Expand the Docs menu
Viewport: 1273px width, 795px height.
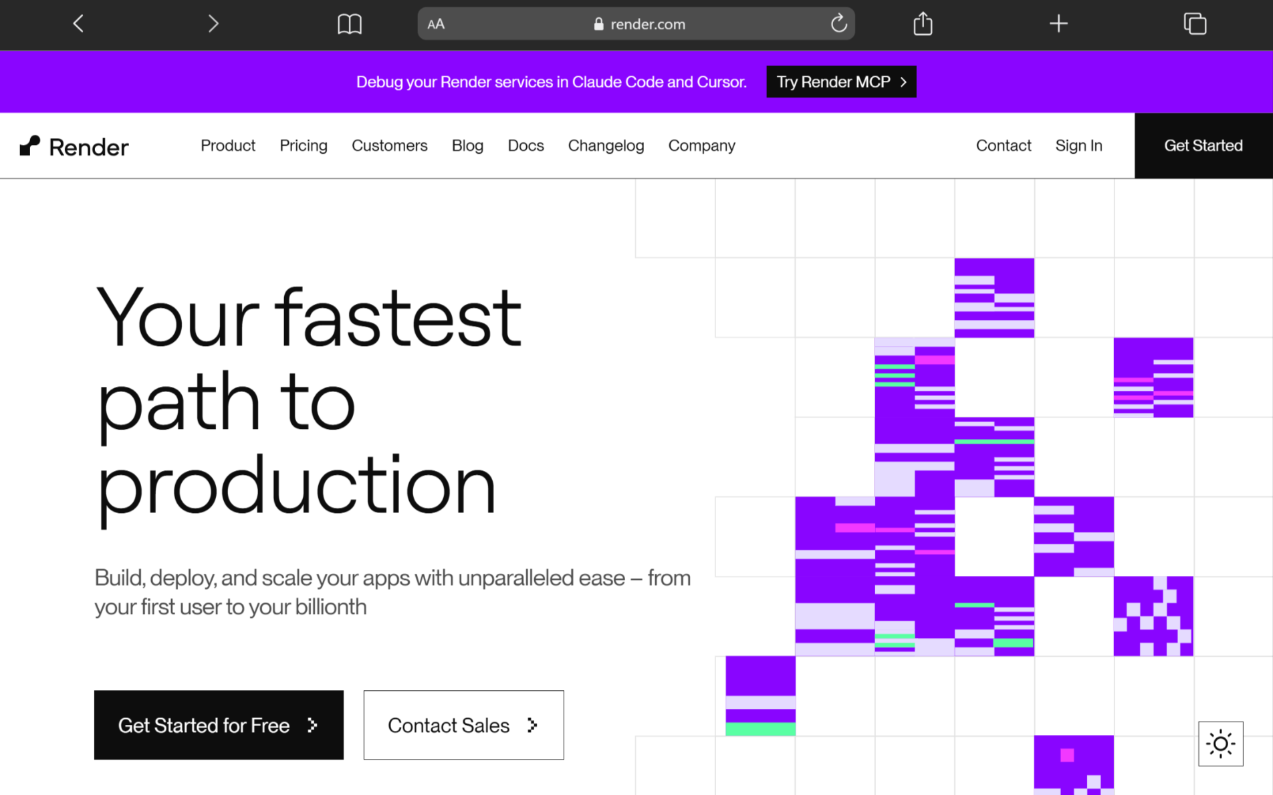[526, 146]
